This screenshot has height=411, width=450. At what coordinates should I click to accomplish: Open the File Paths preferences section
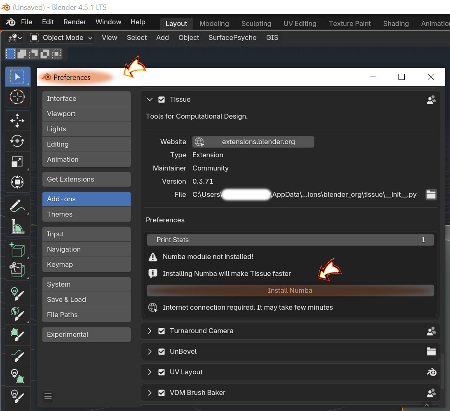[87, 315]
